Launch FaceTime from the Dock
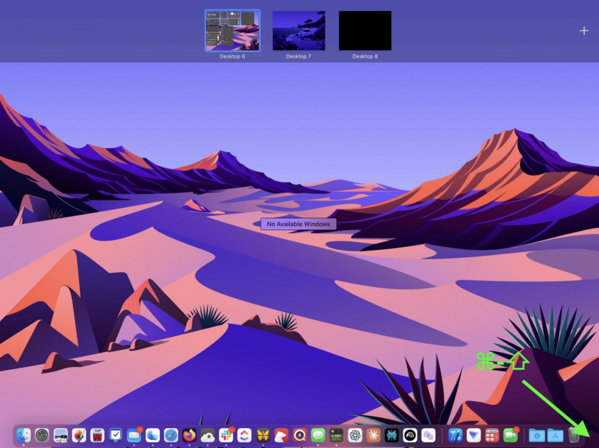Screen dimensions: 599x448 pos(510,435)
